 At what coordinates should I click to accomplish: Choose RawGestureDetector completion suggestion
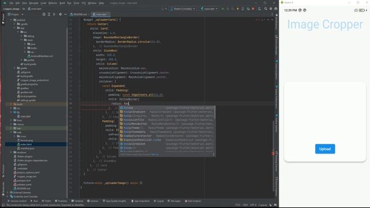point(166,136)
